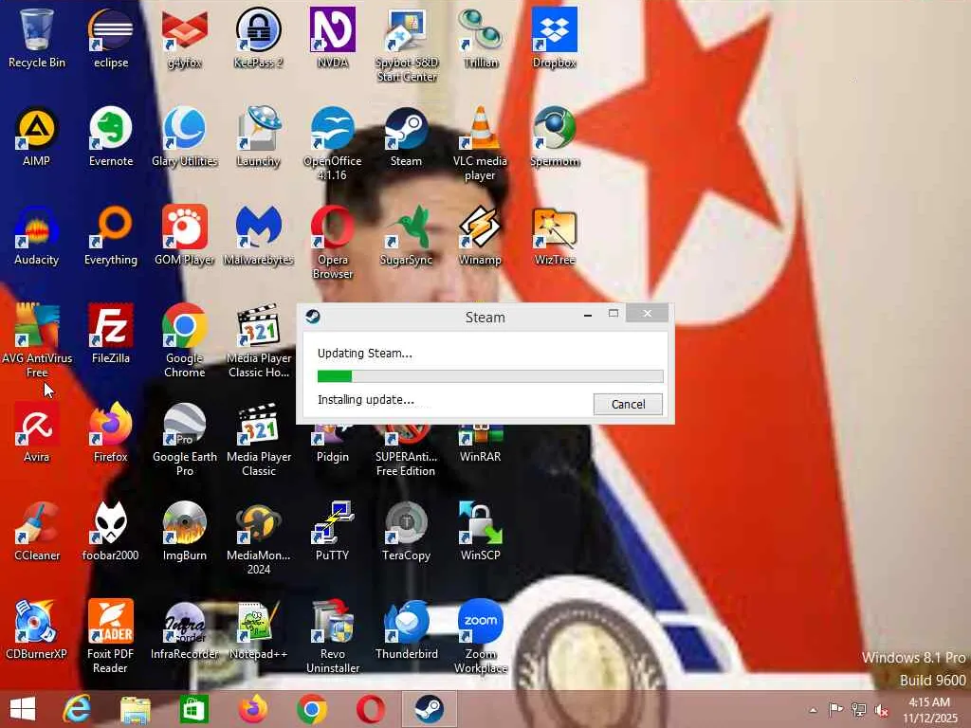
Task: Select the FileZilla desktop shortcut
Action: (111, 335)
